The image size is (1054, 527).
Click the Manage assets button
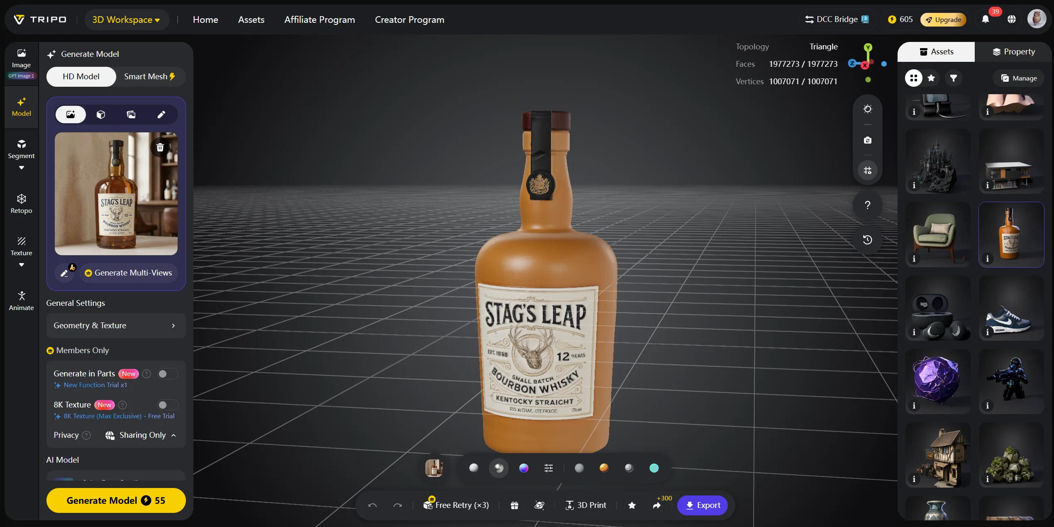pyautogui.click(x=1019, y=78)
